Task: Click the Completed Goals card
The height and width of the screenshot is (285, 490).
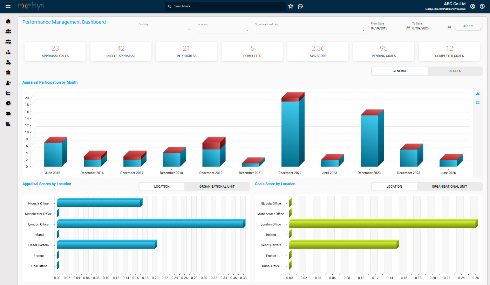Action: point(449,51)
